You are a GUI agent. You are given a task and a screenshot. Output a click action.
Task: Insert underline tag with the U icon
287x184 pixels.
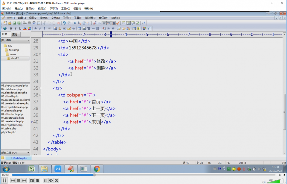pyautogui.click(x=20, y=28)
